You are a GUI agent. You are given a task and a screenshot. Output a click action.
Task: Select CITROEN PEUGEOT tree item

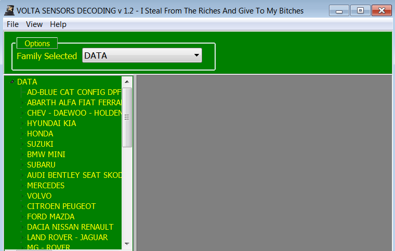[61, 206]
